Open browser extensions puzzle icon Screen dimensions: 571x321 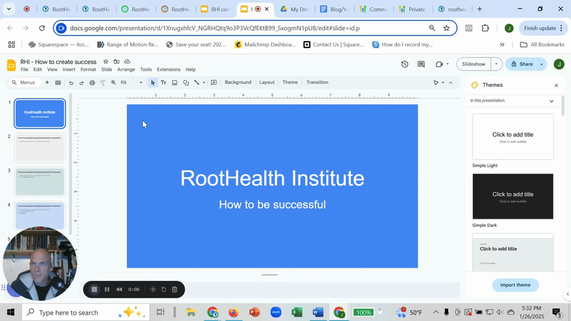click(x=485, y=28)
